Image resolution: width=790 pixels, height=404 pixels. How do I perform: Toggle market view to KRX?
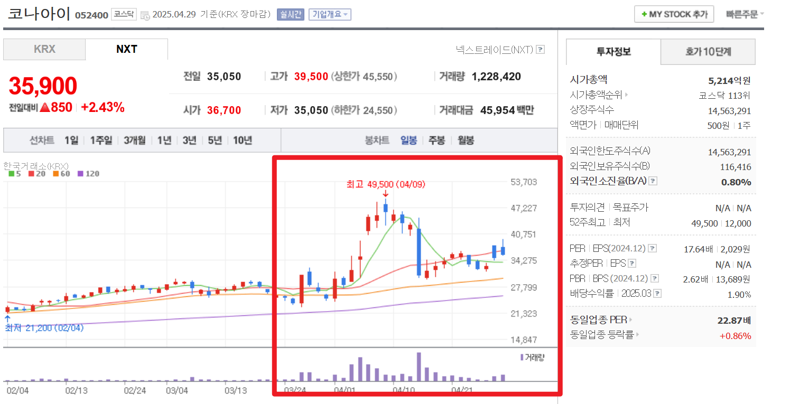pyautogui.click(x=45, y=49)
